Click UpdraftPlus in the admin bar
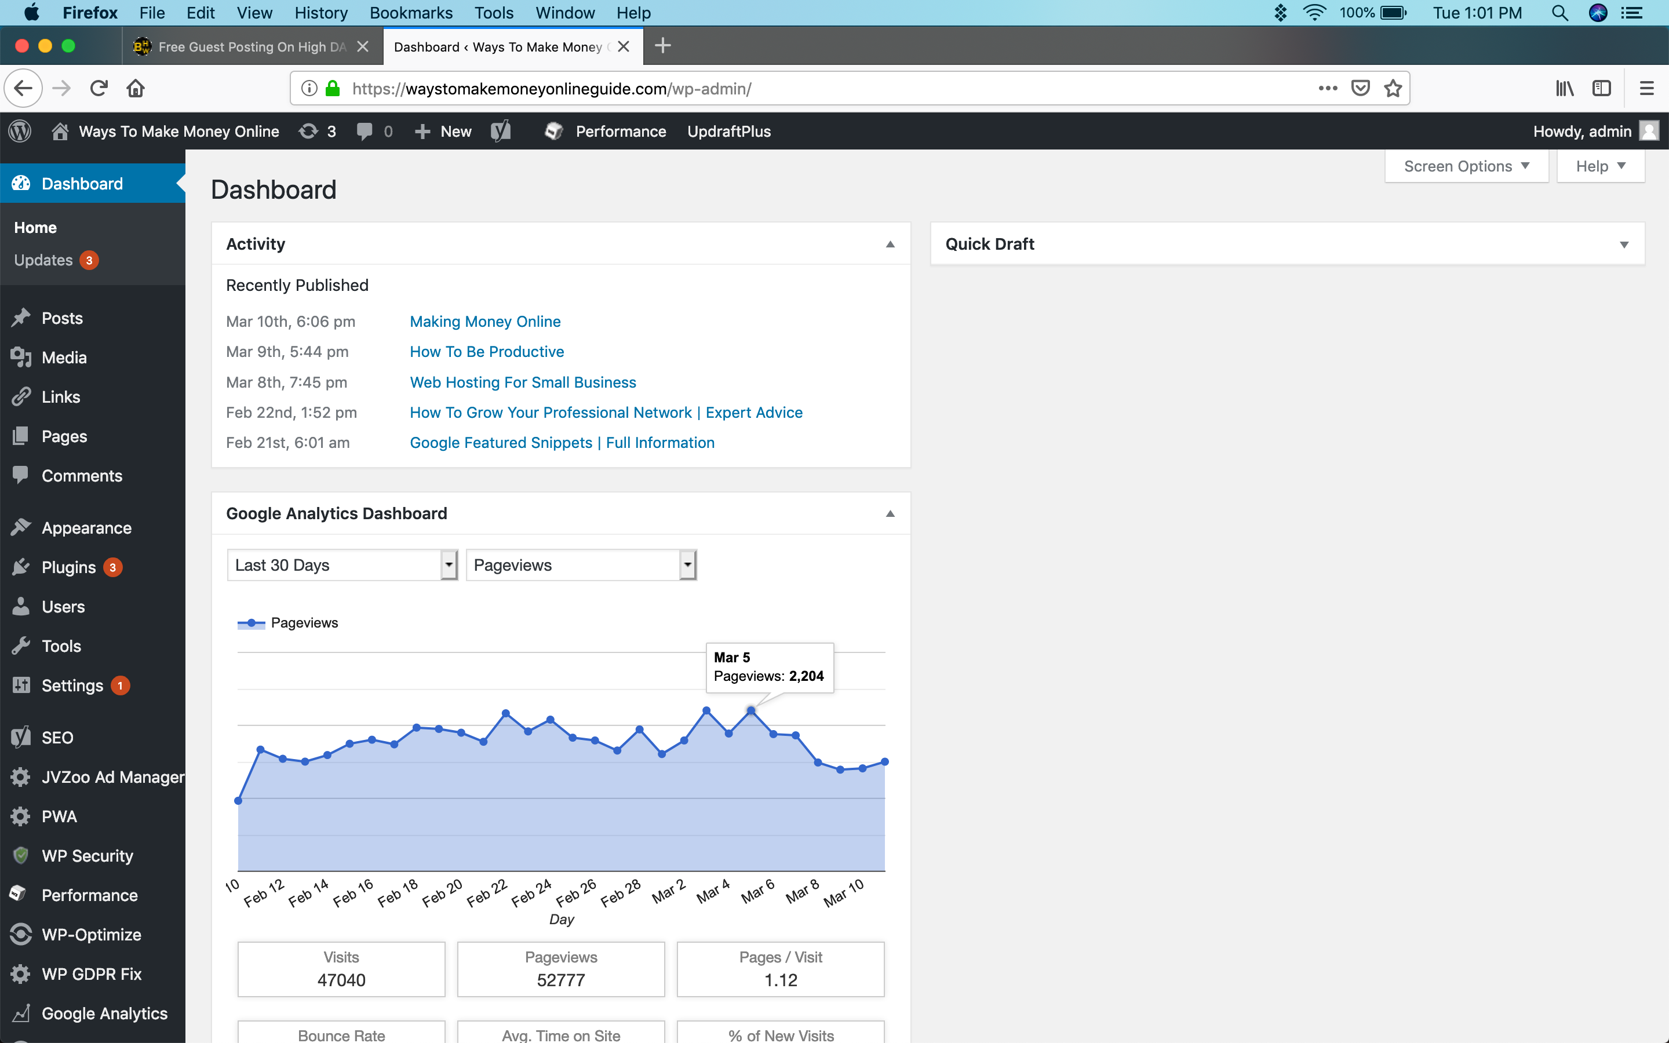Screen dimensions: 1669x1043 pos(729,131)
